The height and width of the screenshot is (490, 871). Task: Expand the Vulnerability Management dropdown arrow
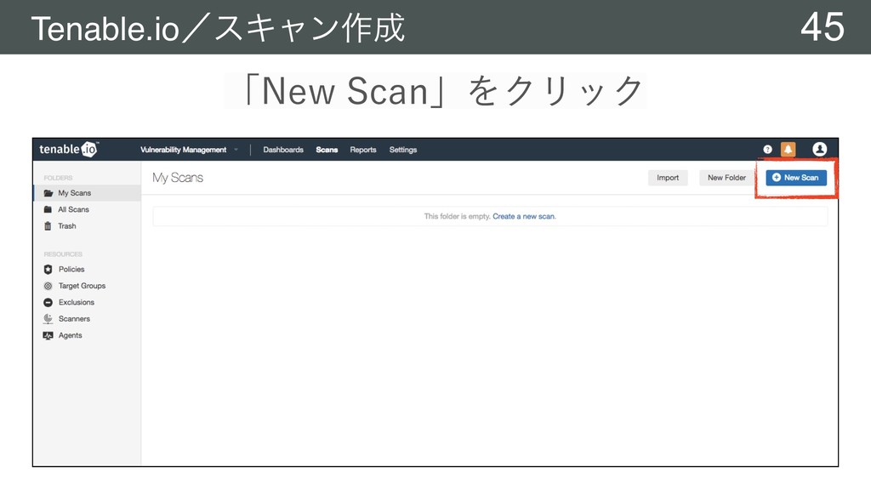236,150
